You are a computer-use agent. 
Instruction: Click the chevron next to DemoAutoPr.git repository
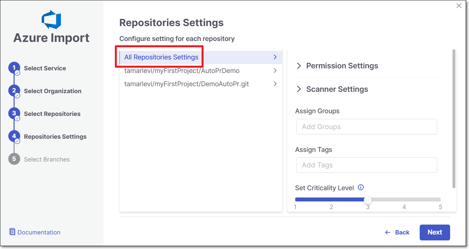275,84
